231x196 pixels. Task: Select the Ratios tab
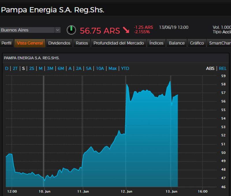point(82,43)
